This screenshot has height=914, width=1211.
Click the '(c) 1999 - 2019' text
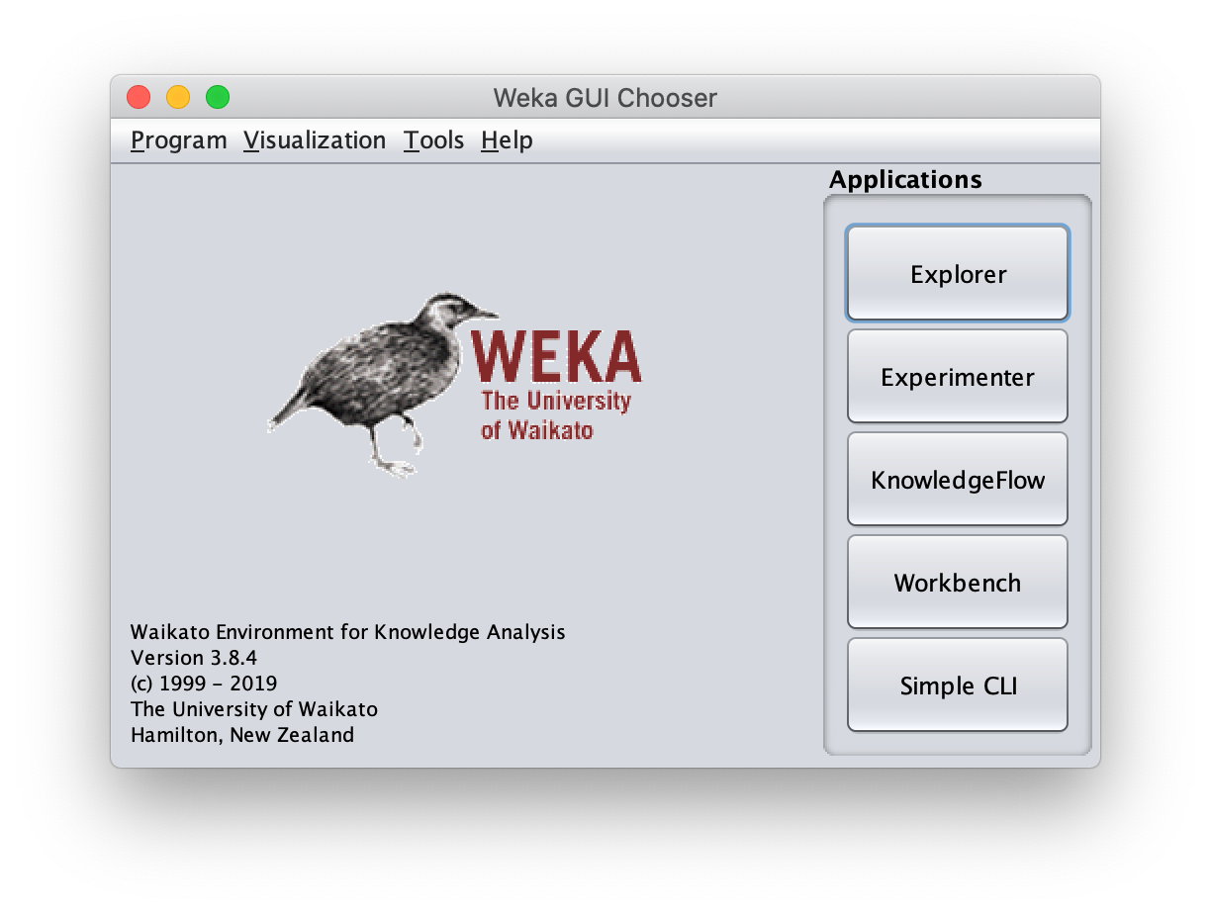(204, 684)
